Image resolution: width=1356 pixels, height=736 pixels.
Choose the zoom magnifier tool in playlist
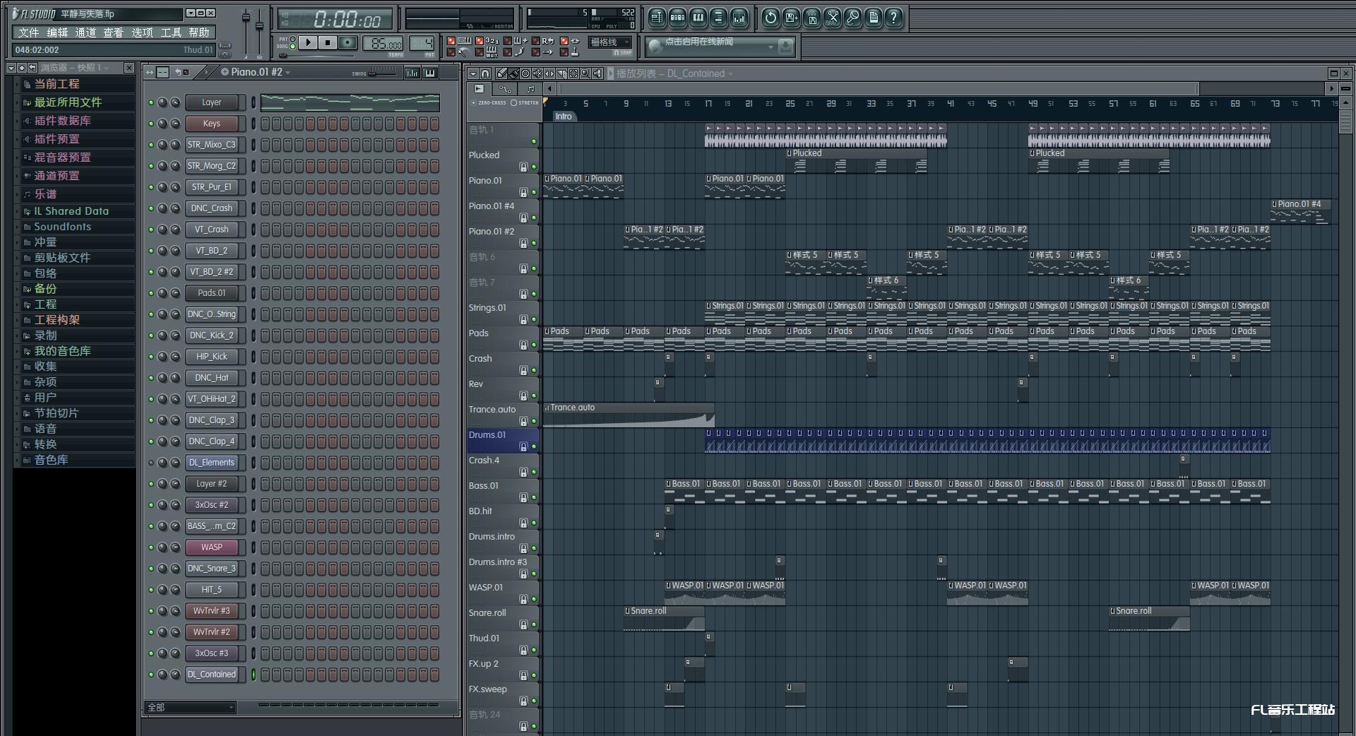[585, 73]
